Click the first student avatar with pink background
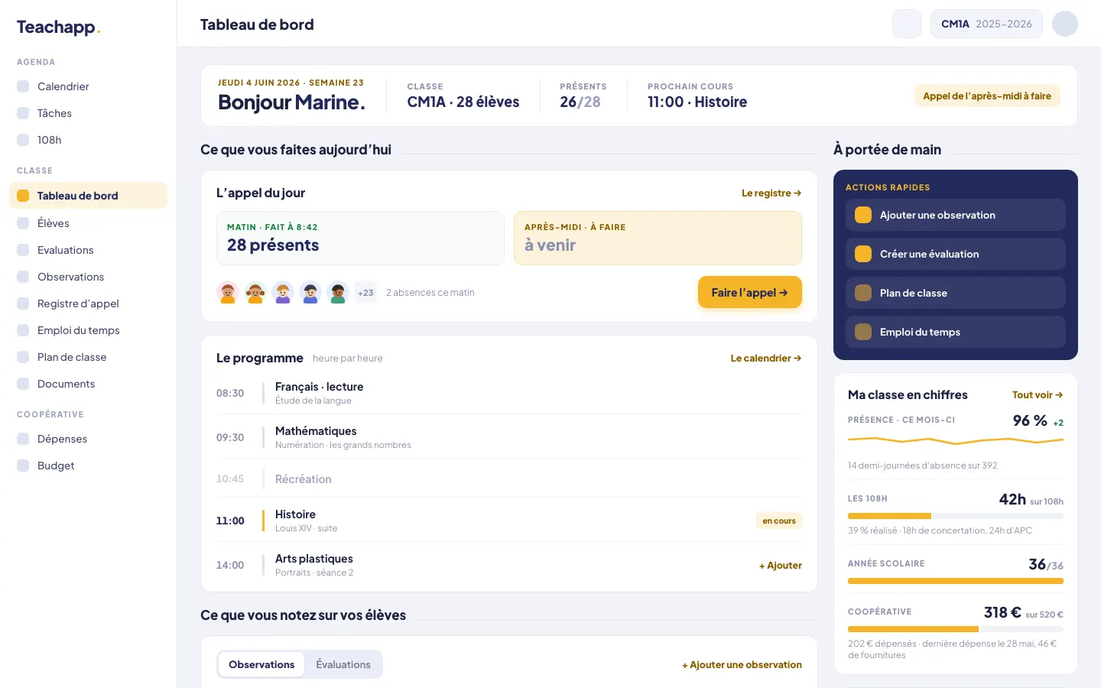1101x688 pixels. (228, 292)
